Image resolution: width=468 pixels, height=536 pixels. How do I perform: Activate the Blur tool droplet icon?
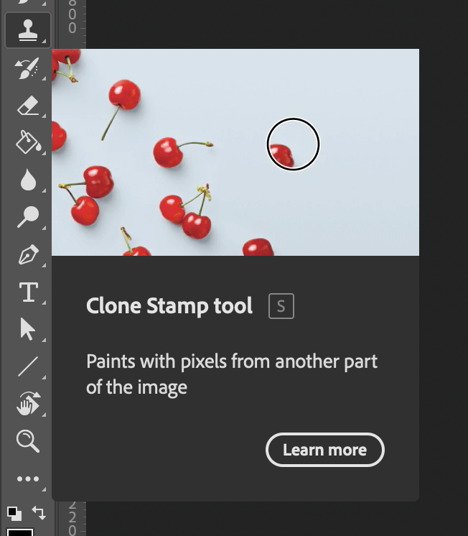[x=27, y=180]
